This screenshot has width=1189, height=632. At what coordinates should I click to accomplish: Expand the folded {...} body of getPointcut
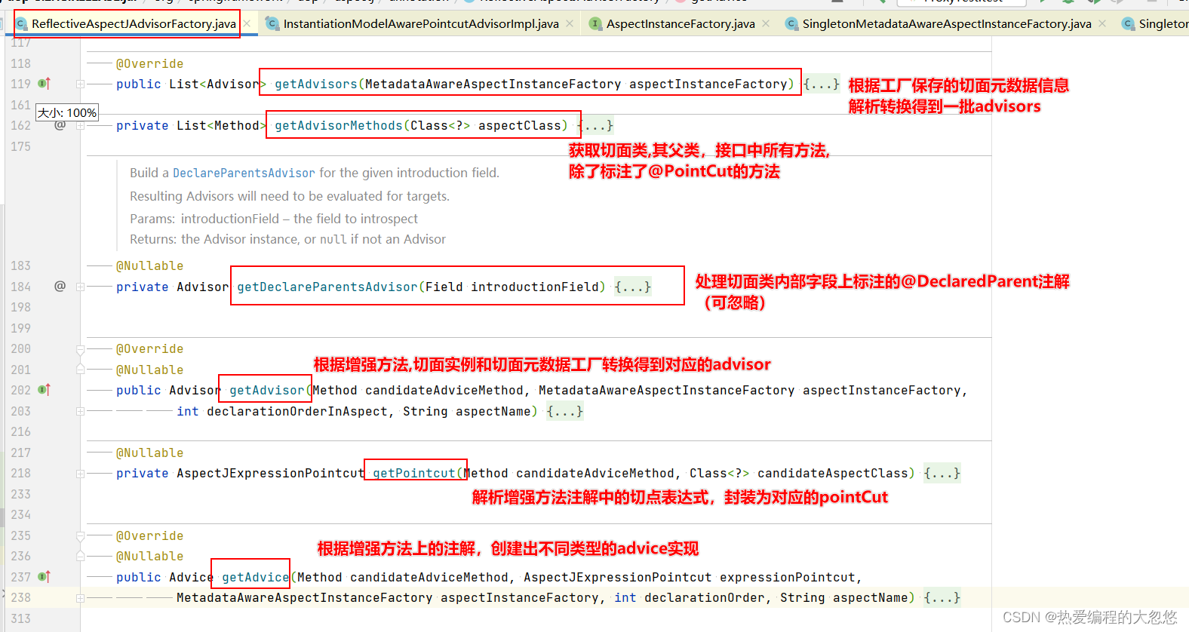(942, 474)
